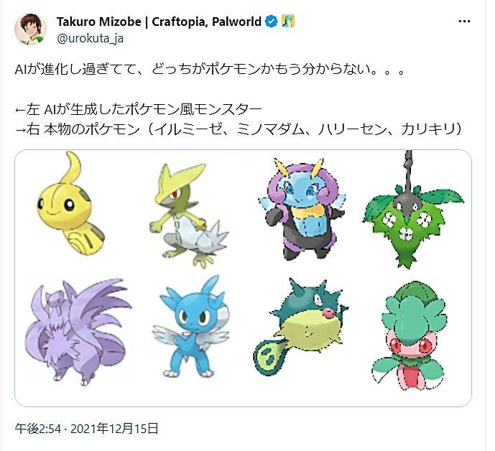Click the affiliate badge next to the verified mark
This screenshot has height=451, width=495.
pos(288,22)
